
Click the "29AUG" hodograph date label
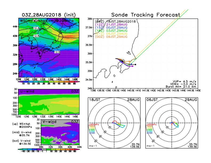coord(191,100)
